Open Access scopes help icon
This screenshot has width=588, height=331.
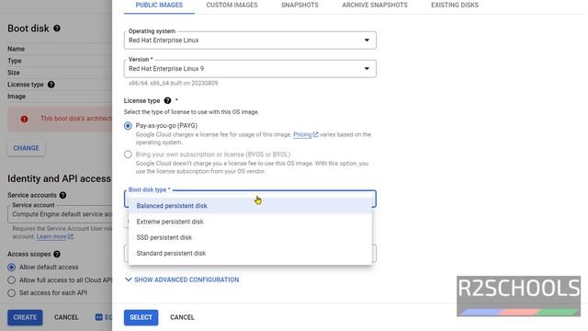pyautogui.click(x=57, y=254)
